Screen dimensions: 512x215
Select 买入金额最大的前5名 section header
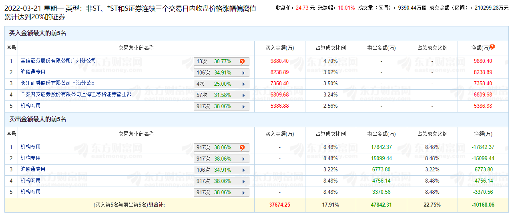[x=38, y=33]
